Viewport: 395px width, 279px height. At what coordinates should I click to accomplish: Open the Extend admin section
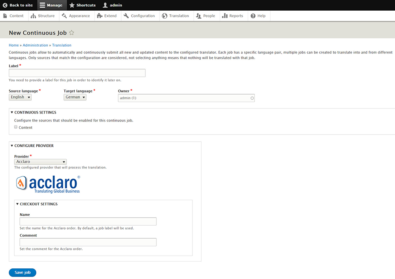tap(107, 16)
